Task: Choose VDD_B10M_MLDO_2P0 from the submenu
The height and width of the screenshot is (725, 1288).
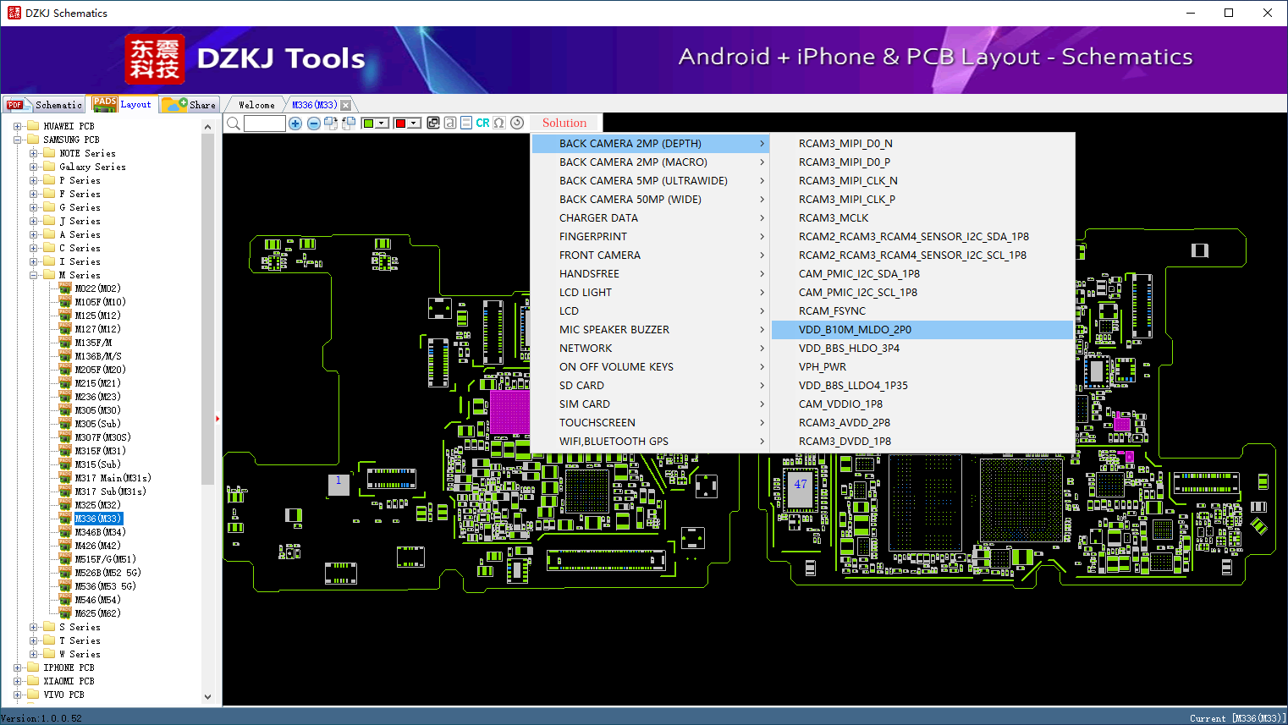Action: [923, 330]
